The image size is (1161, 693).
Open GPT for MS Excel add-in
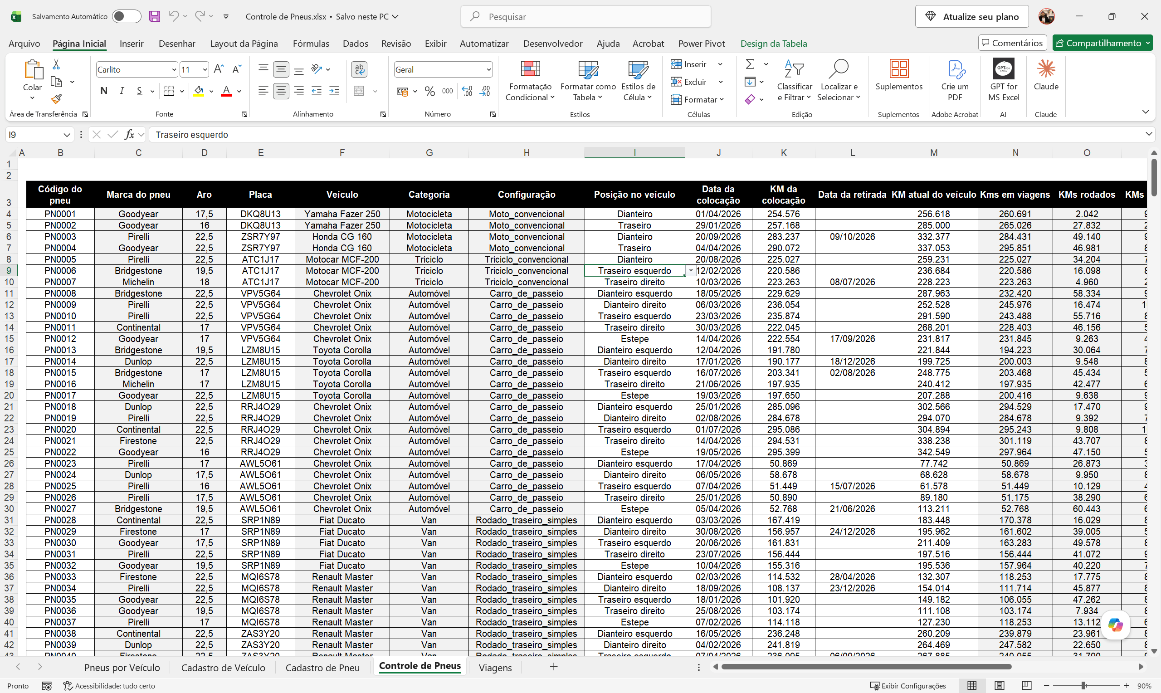click(x=1004, y=69)
